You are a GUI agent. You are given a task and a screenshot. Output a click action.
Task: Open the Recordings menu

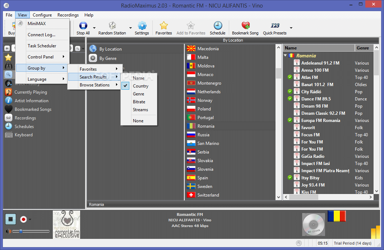[68, 15]
